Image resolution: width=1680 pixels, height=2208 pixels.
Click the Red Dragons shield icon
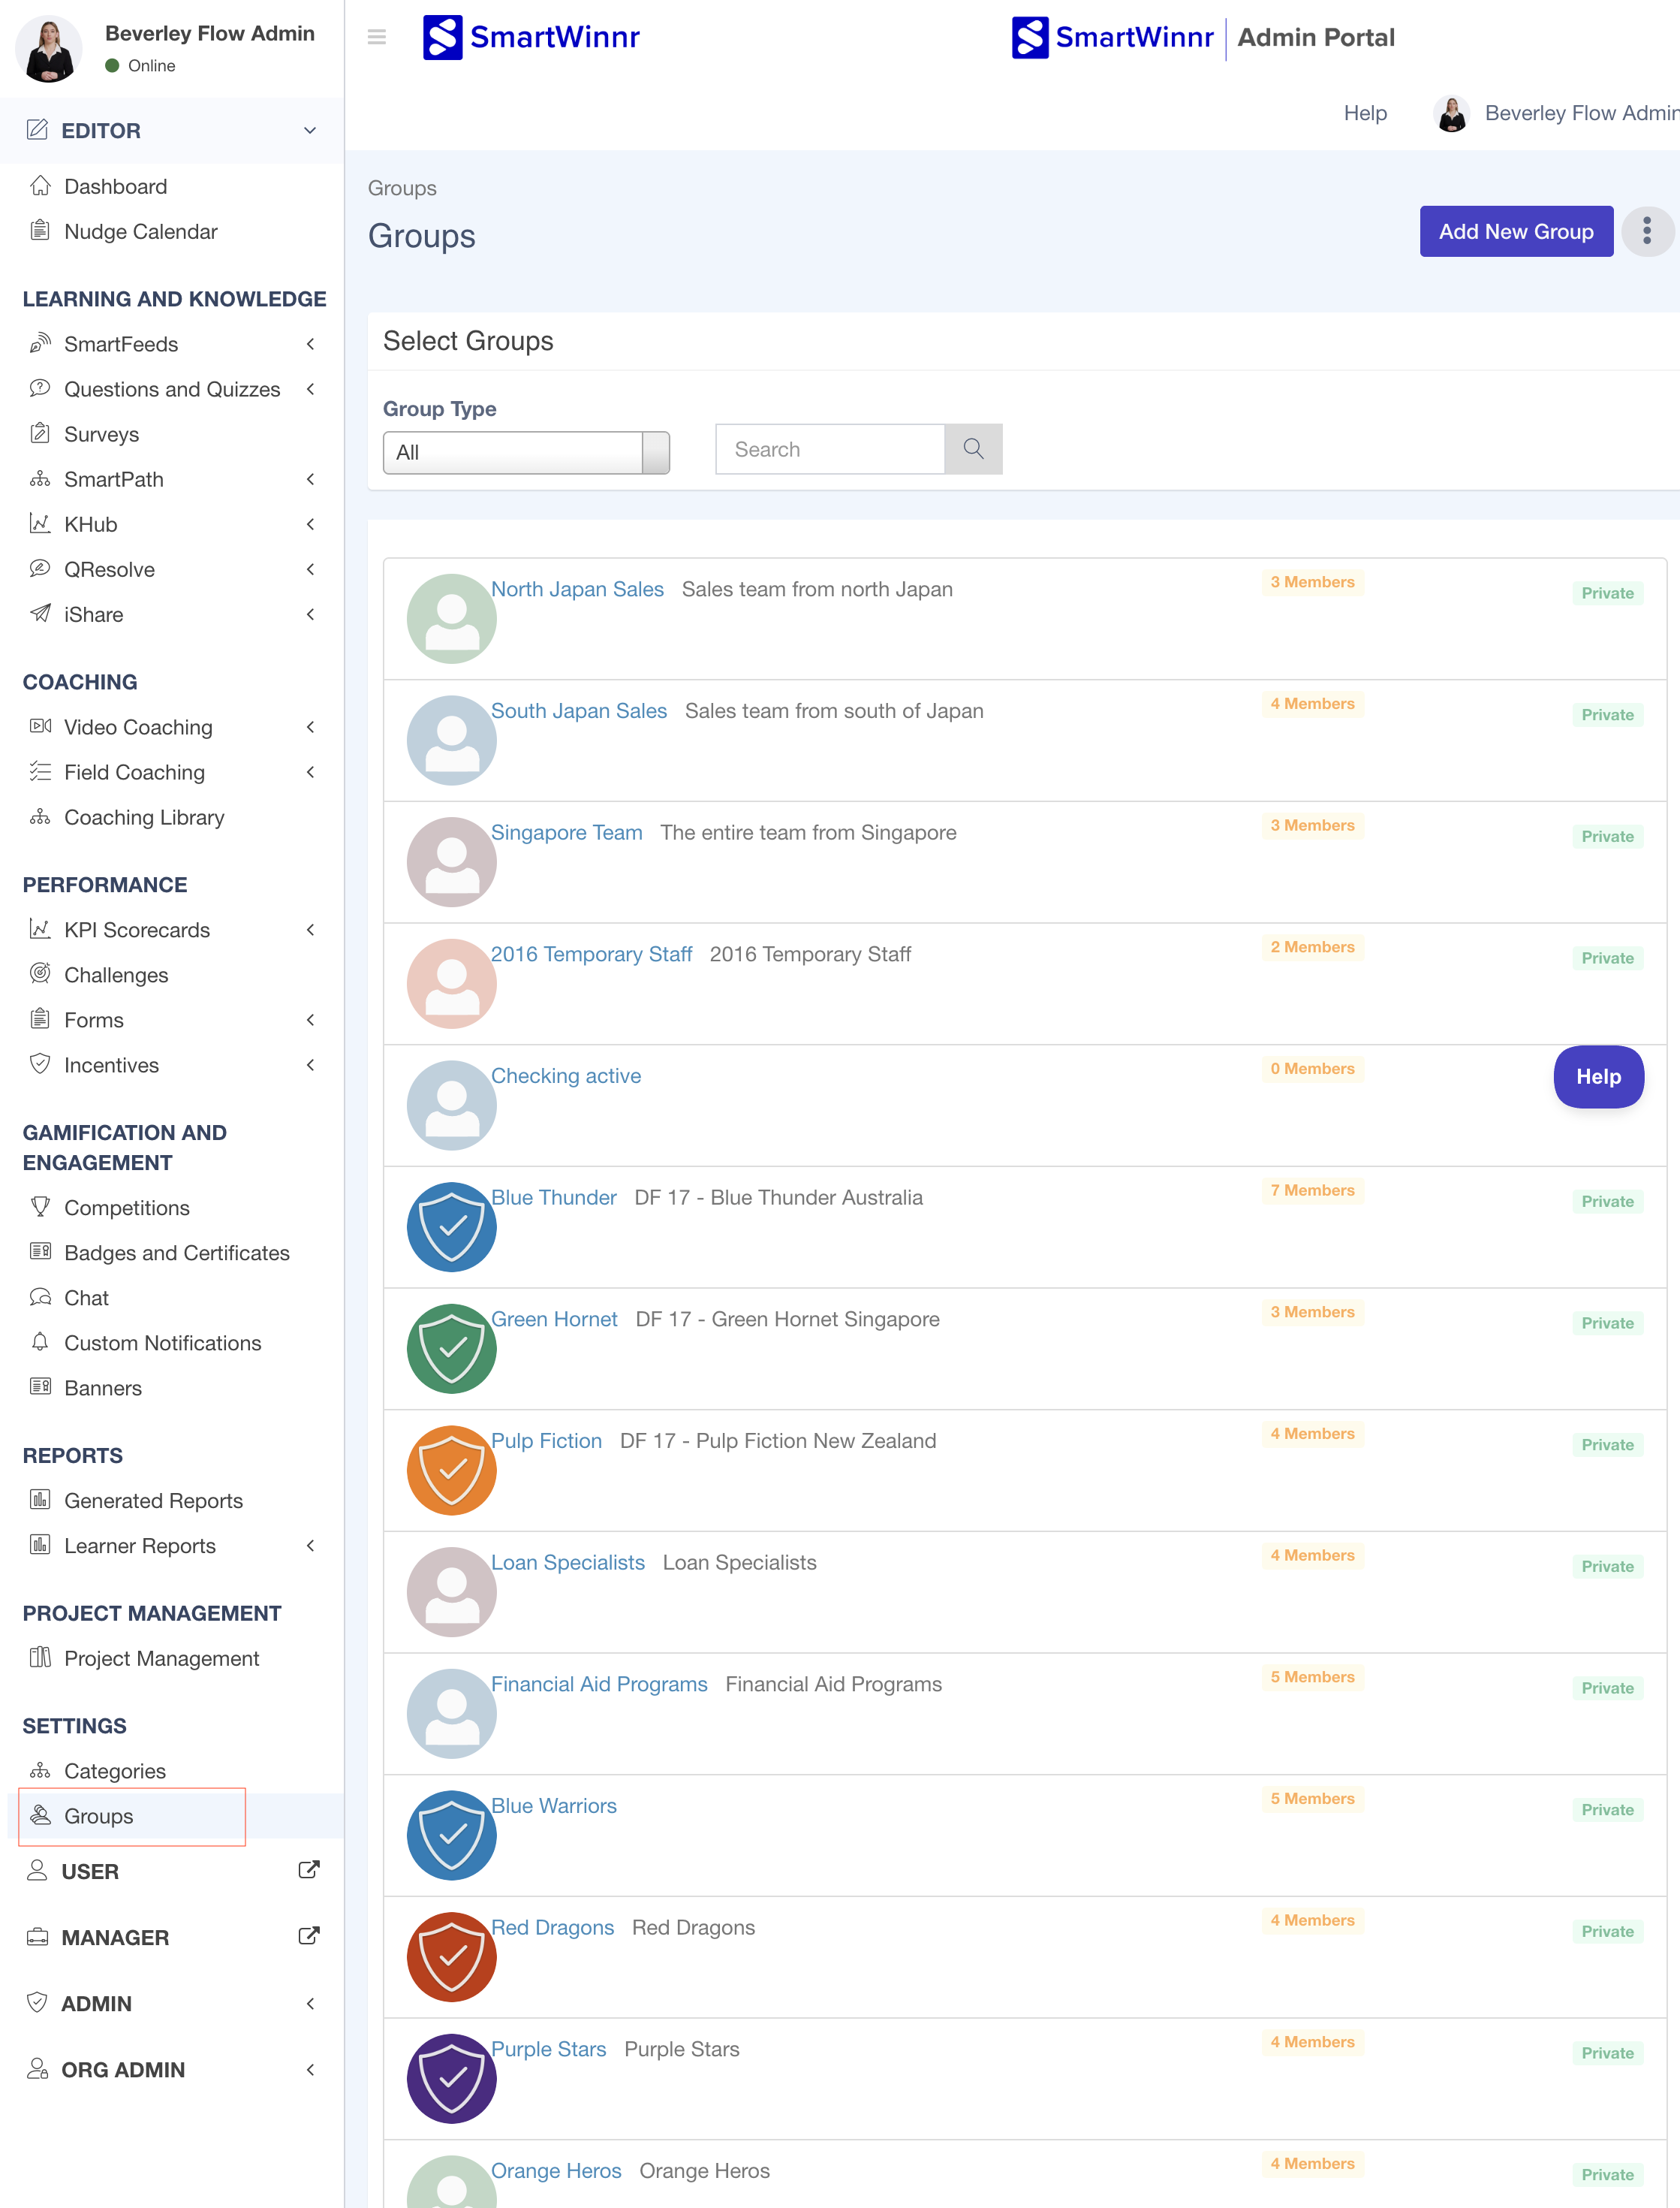click(x=452, y=1956)
